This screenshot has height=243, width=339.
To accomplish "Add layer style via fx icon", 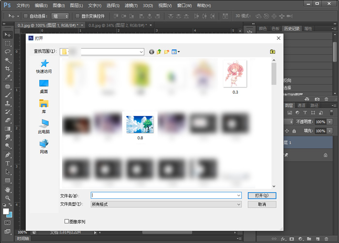I will [283, 239].
